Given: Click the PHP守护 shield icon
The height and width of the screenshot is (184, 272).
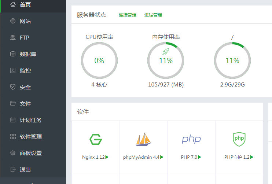Looking at the screenshot, I should [x=239, y=139].
